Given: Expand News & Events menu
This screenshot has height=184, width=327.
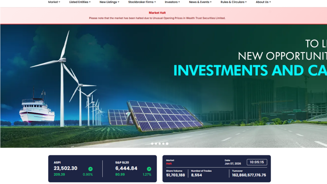Looking at the screenshot, I should point(200,2).
